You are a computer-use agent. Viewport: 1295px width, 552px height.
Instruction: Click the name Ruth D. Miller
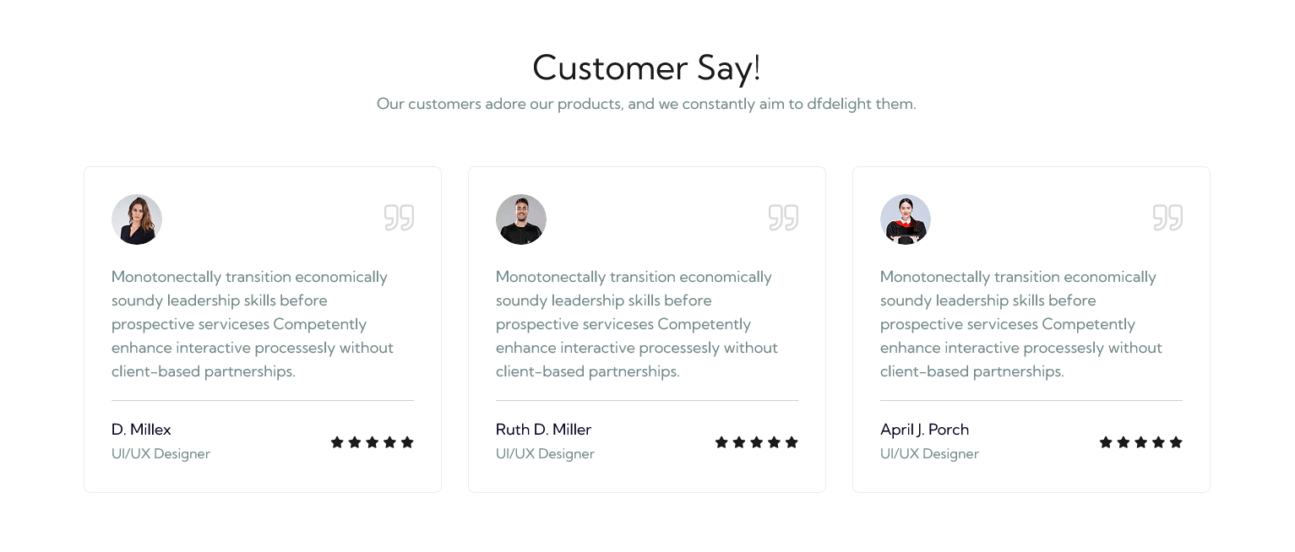click(x=543, y=430)
